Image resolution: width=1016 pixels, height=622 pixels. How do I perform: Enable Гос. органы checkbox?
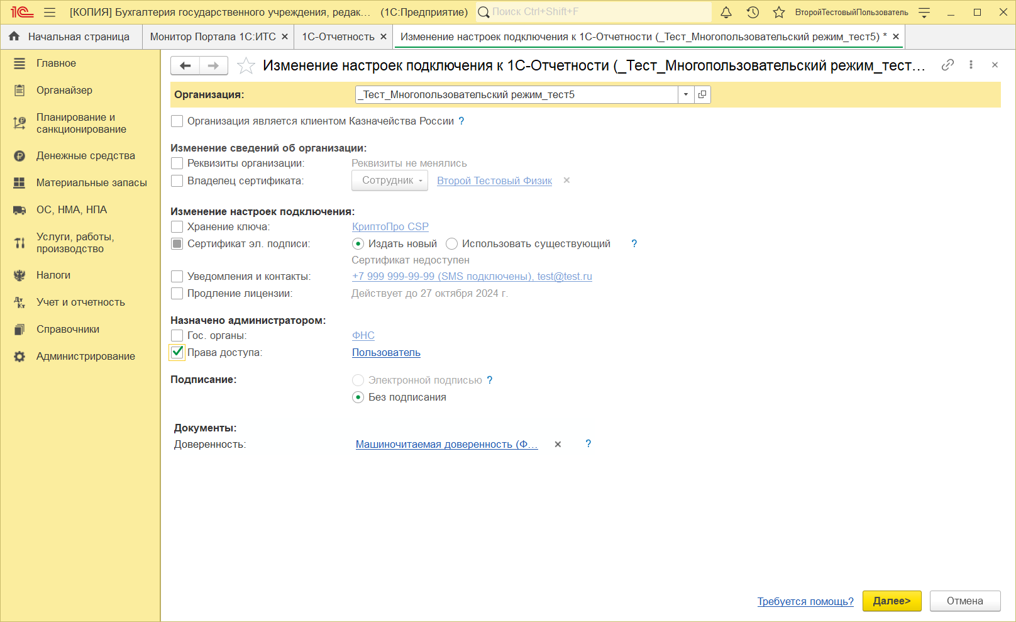tap(177, 335)
